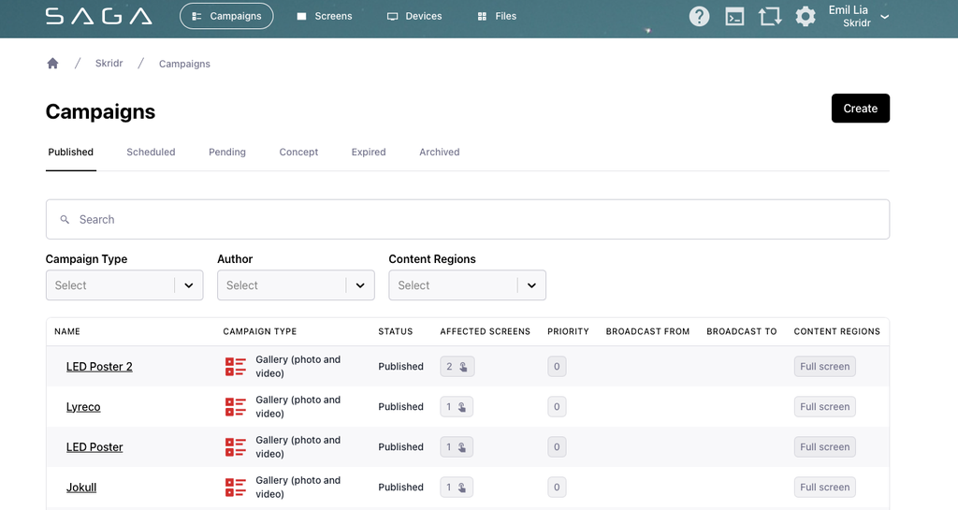Open the settings gear icon

click(x=806, y=17)
